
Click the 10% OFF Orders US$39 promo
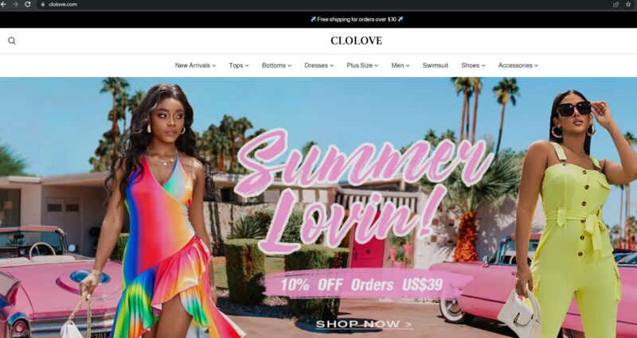(x=361, y=284)
